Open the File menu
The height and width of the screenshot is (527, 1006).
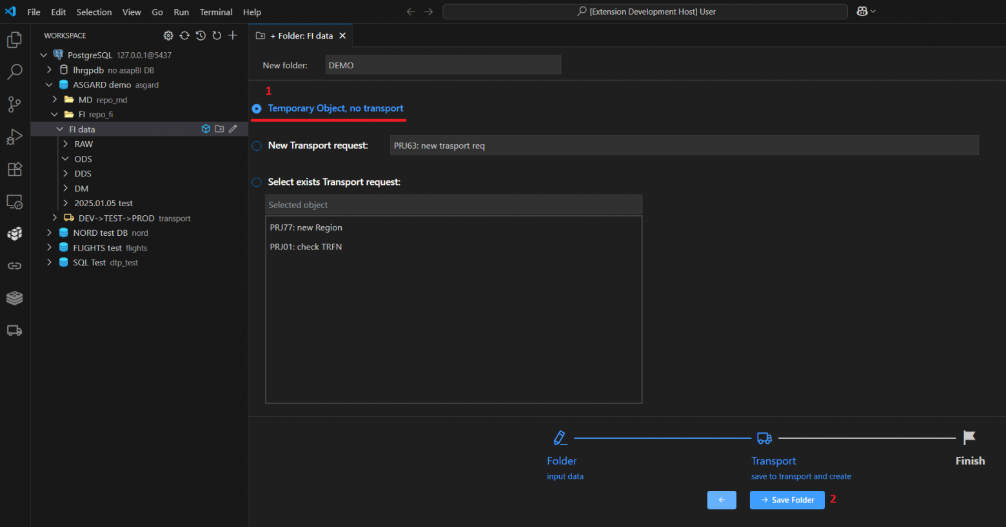(34, 12)
